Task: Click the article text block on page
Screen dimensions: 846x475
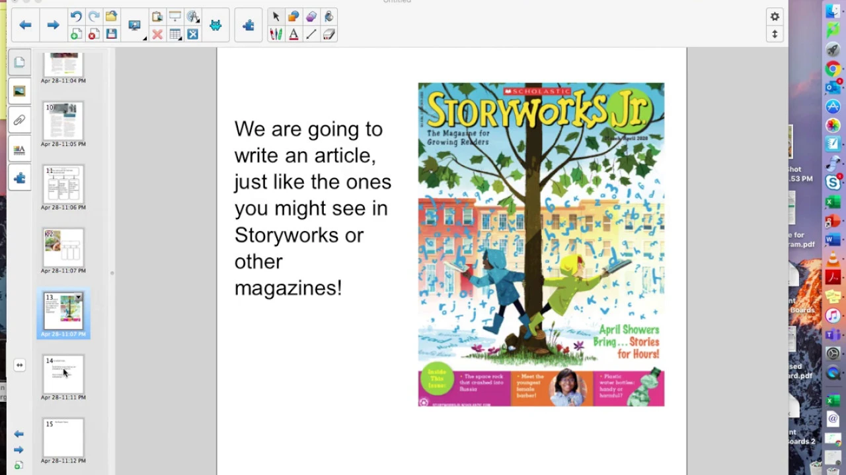Action: [312, 208]
